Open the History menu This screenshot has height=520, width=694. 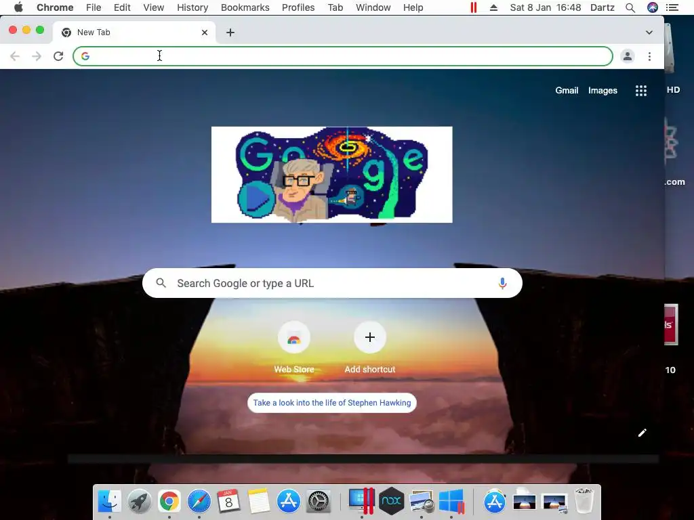click(192, 7)
